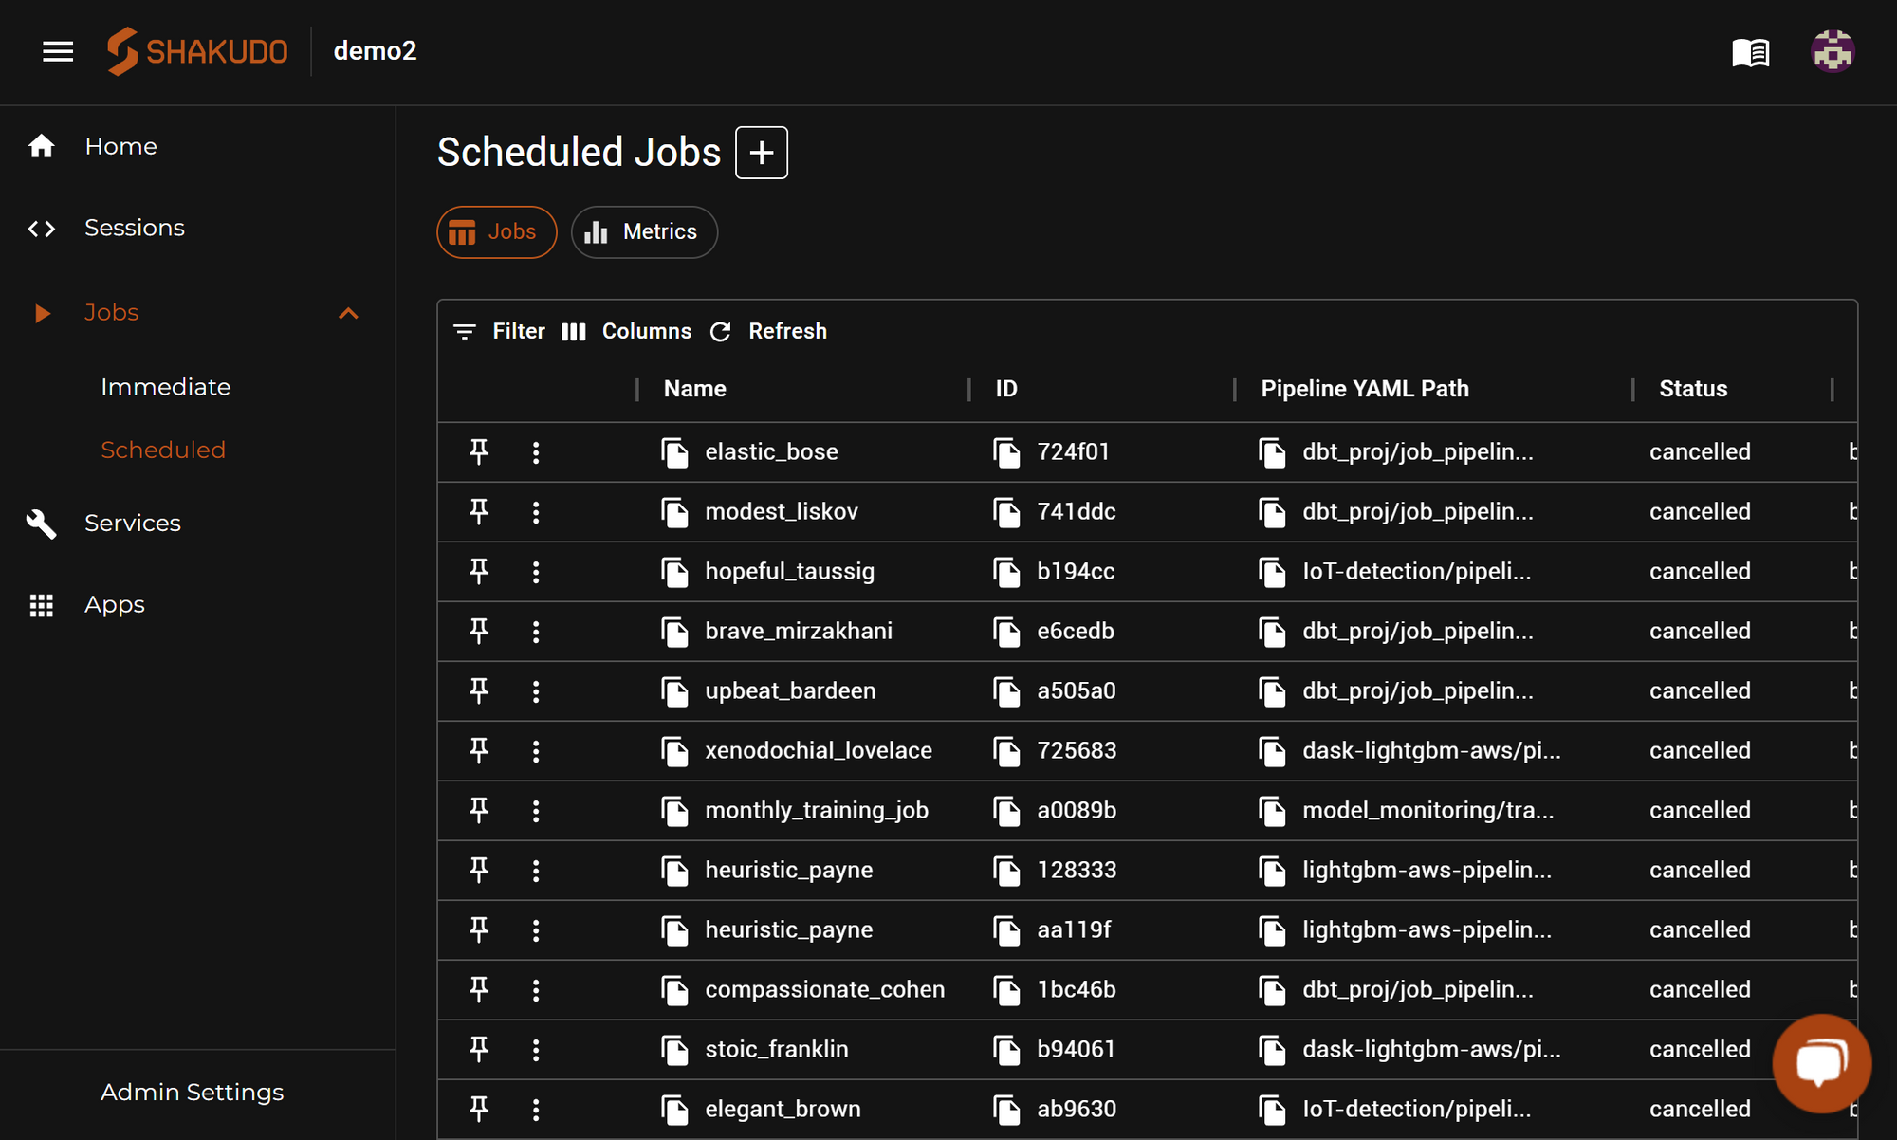This screenshot has width=1897, height=1140.
Task: Pin the stoic_franklin job row
Action: [x=479, y=1049]
